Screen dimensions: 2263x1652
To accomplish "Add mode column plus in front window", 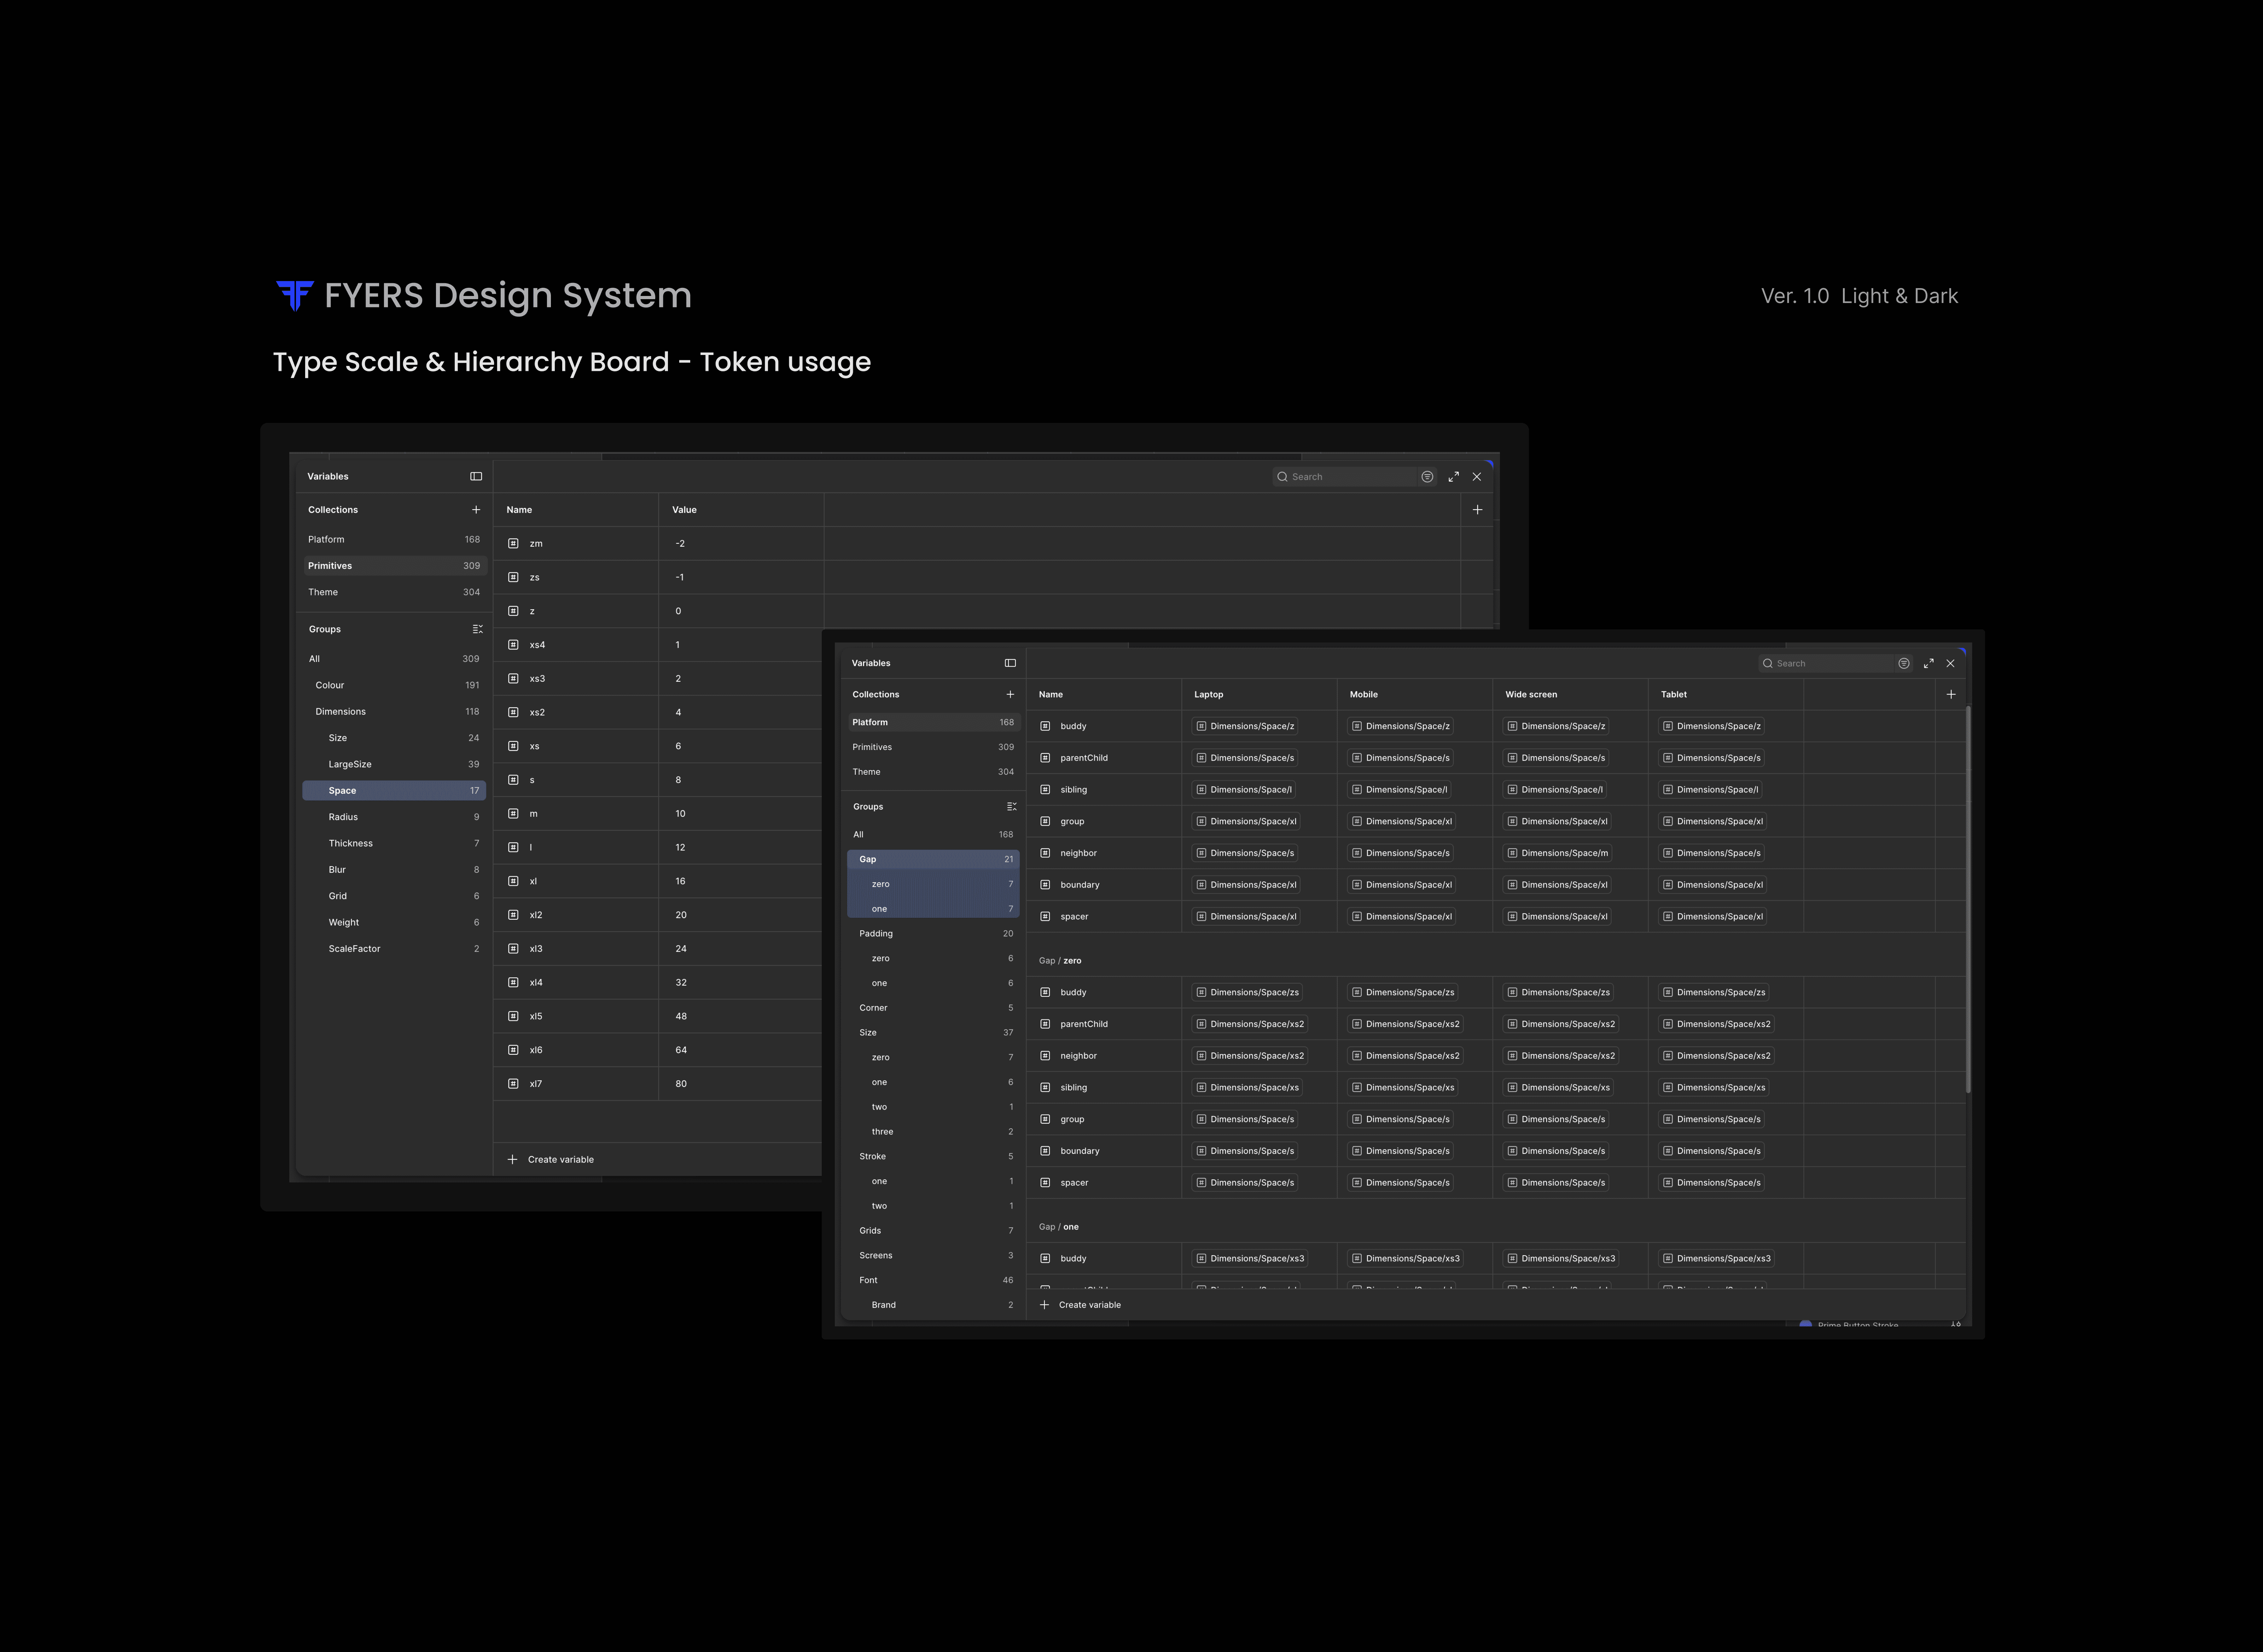I will [x=1951, y=694].
